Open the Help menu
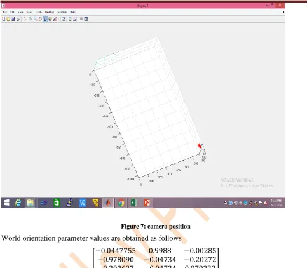The width and height of the screenshot is (307, 268). click(72, 12)
